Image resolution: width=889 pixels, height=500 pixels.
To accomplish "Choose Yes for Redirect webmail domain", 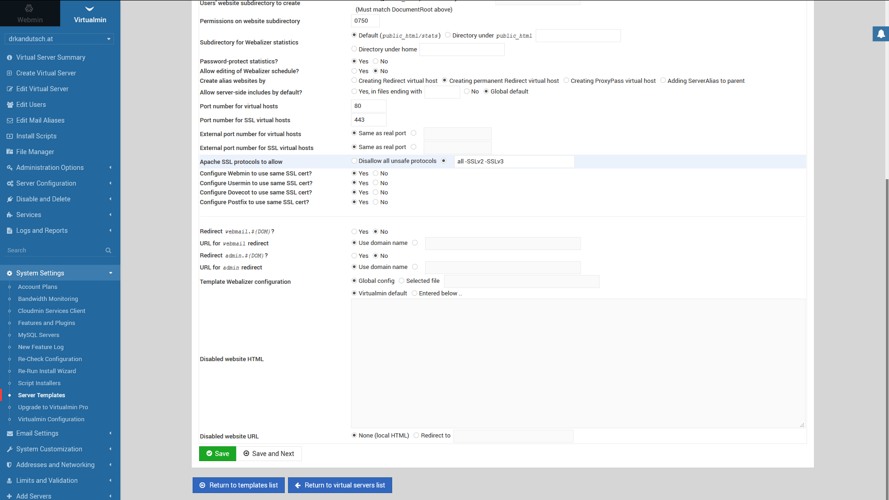I will click(354, 231).
